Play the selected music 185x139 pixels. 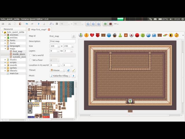click(x=74, y=76)
